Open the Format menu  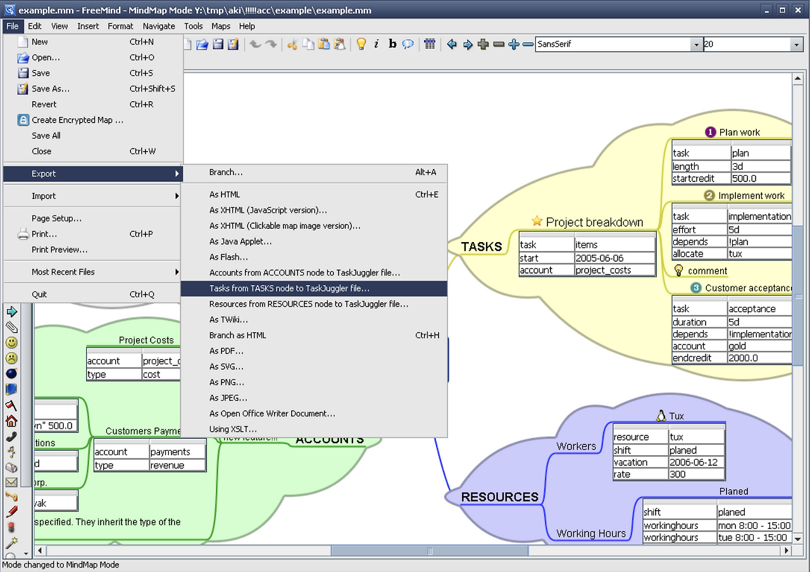pyautogui.click(x=120, y=26)
